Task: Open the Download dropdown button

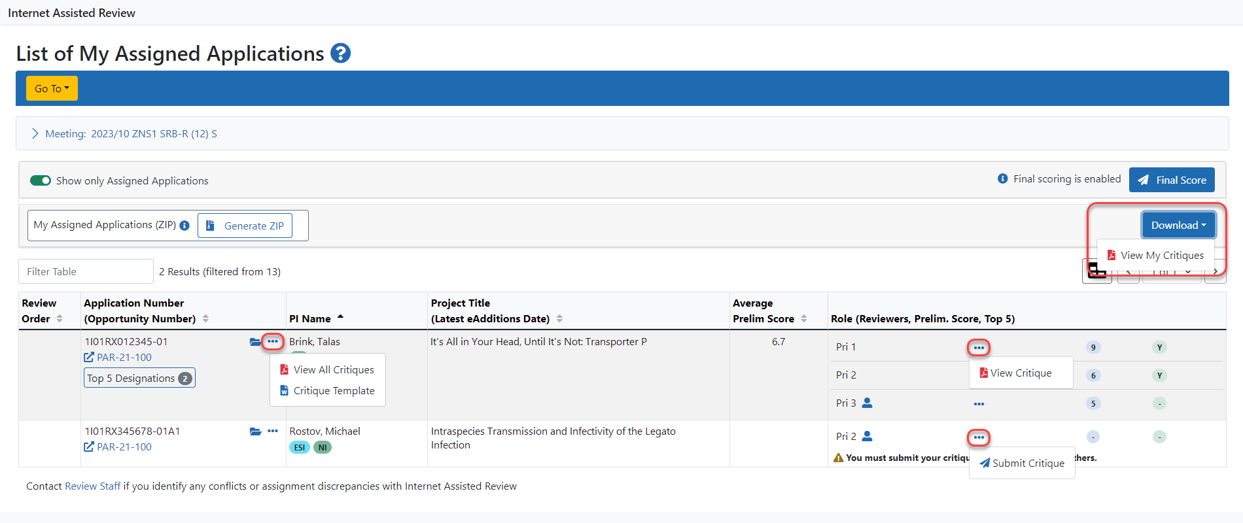Action: click(1178, 225)
